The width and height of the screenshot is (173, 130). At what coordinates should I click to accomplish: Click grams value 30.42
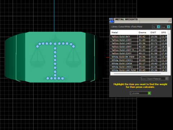coord(142,36)
